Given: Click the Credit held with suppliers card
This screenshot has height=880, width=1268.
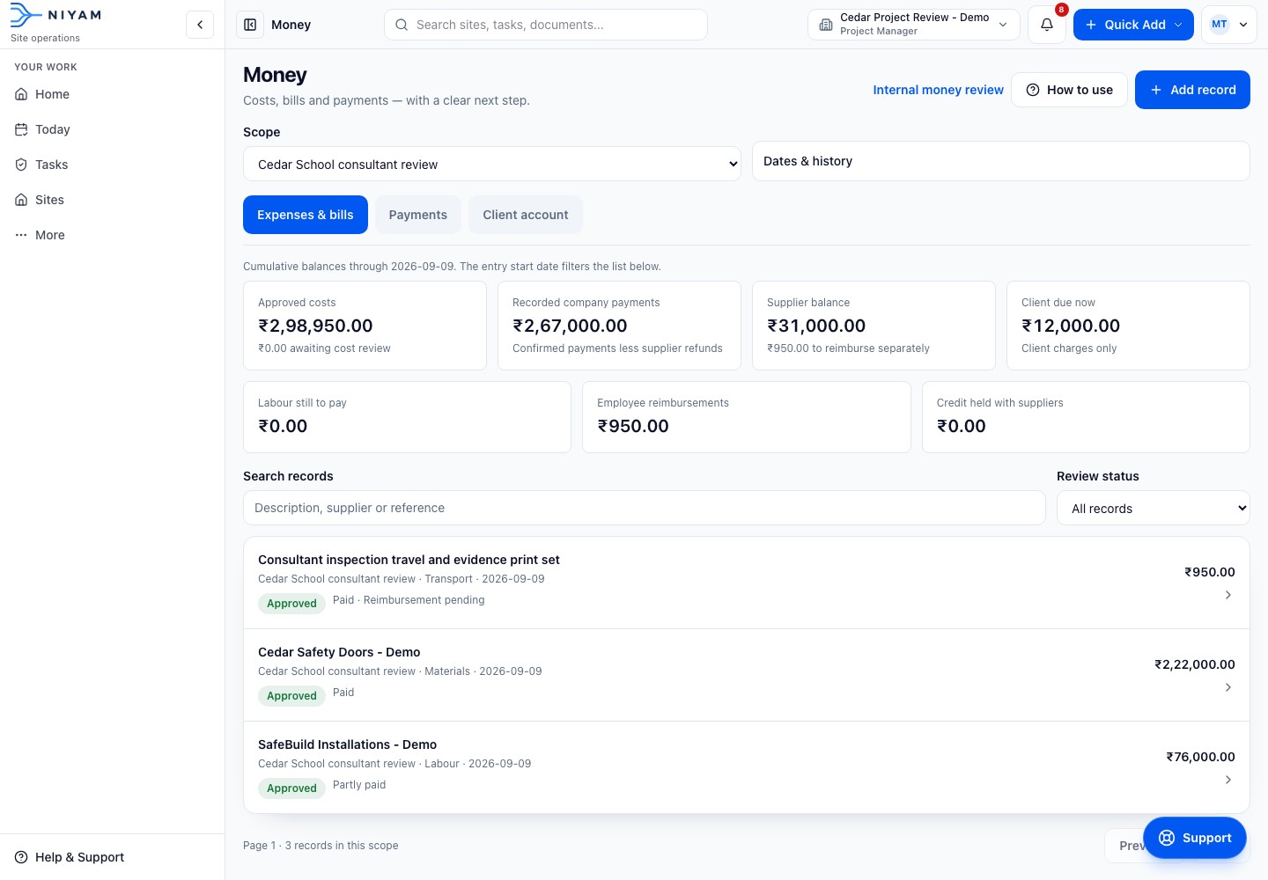Looking at the screenshot, I should point(1086,417).
